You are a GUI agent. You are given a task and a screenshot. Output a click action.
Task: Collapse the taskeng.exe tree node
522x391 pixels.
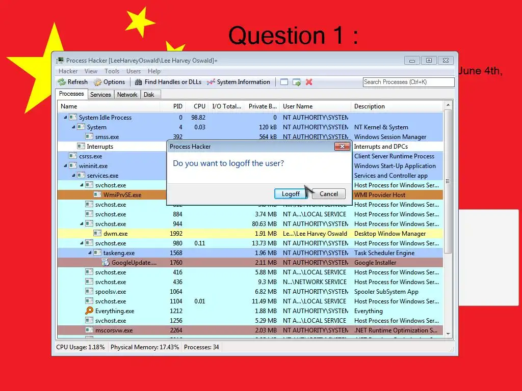90,253
